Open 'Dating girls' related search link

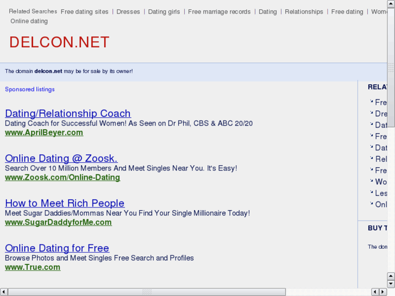point(164,11)
